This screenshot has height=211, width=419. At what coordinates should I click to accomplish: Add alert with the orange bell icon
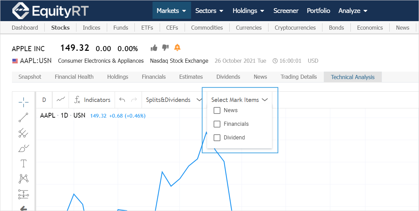pos(177,48)
